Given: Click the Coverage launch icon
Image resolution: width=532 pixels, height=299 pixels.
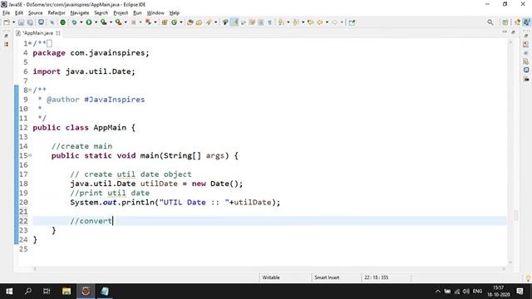Looking at the screenshot, I should (x=103, y=22).
